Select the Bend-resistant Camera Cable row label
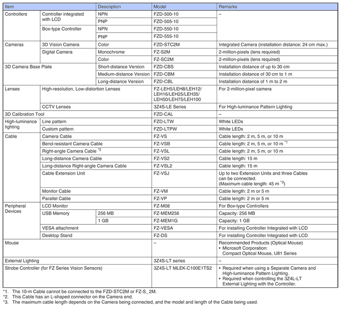 71,144
